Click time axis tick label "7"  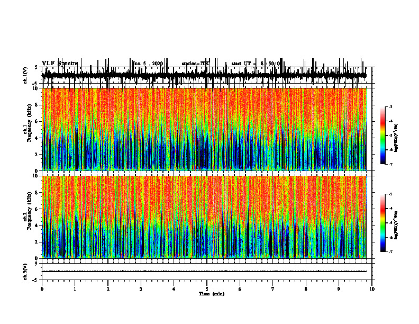pyautogui.click(x=273, y=289)
